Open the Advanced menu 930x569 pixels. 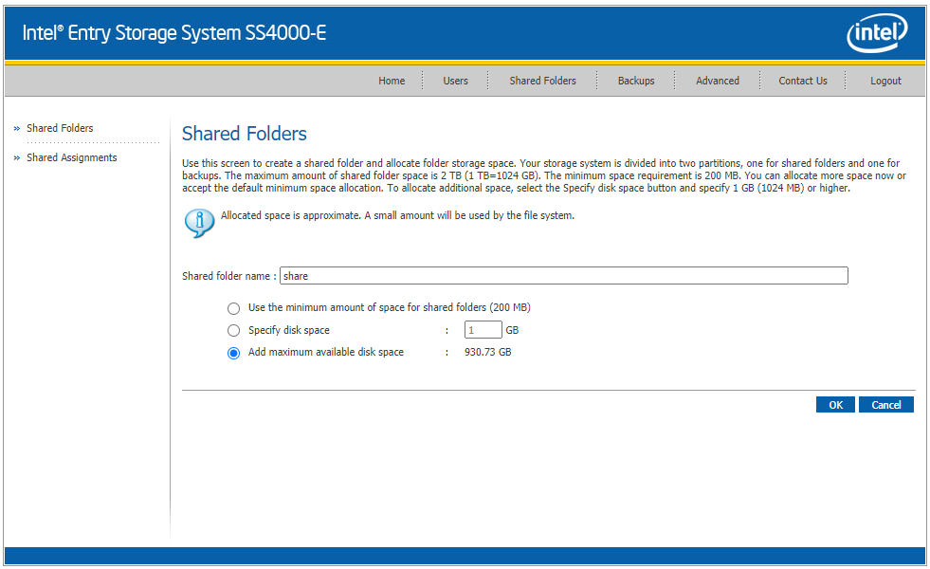[718, 81]
